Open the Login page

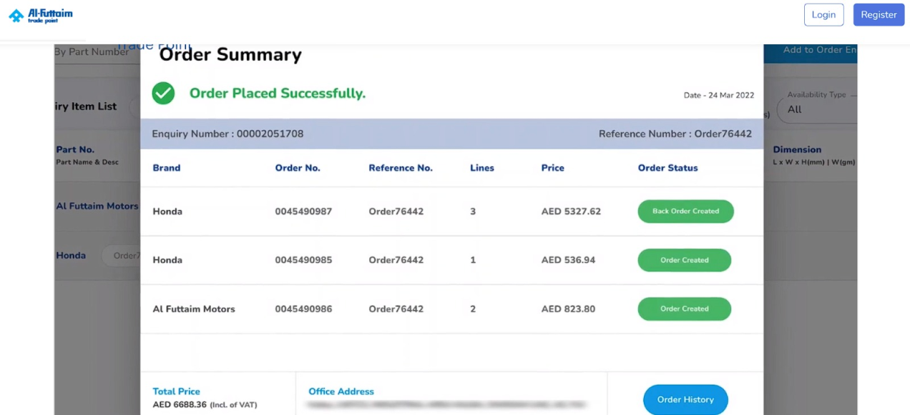tap(823, 15)
